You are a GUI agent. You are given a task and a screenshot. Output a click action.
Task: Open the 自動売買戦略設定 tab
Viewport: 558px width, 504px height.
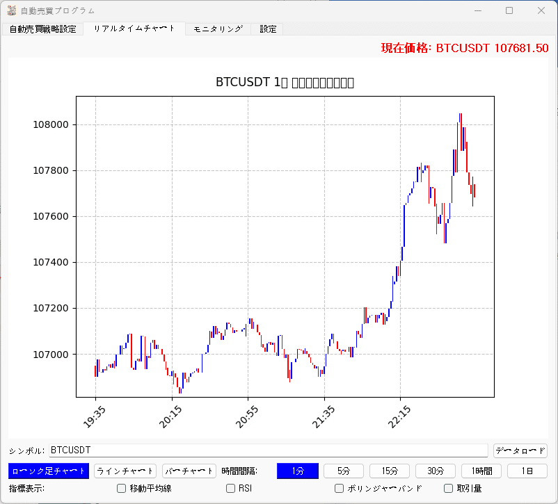pyautogui.click(x=42, y=29)
